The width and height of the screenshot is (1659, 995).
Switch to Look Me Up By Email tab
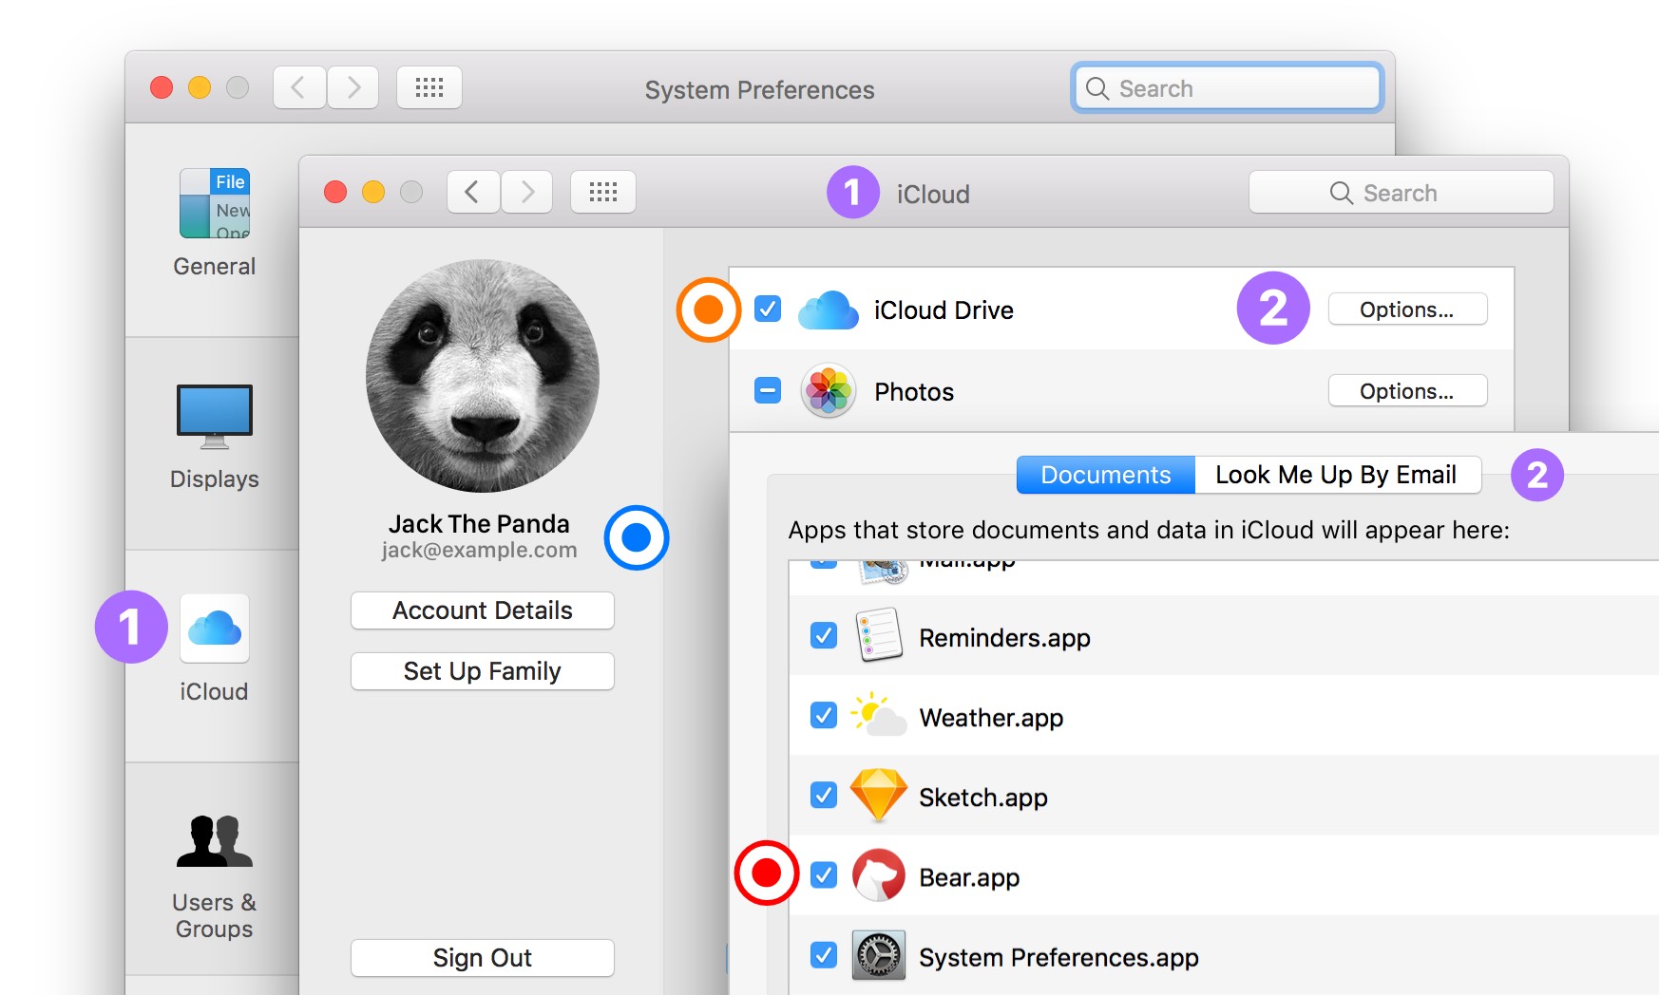[1337, 475]
